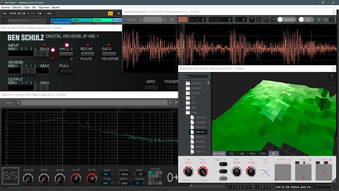
Task: Click the Predelay lock icon in RedVerb2
Action: click(310, 160)
